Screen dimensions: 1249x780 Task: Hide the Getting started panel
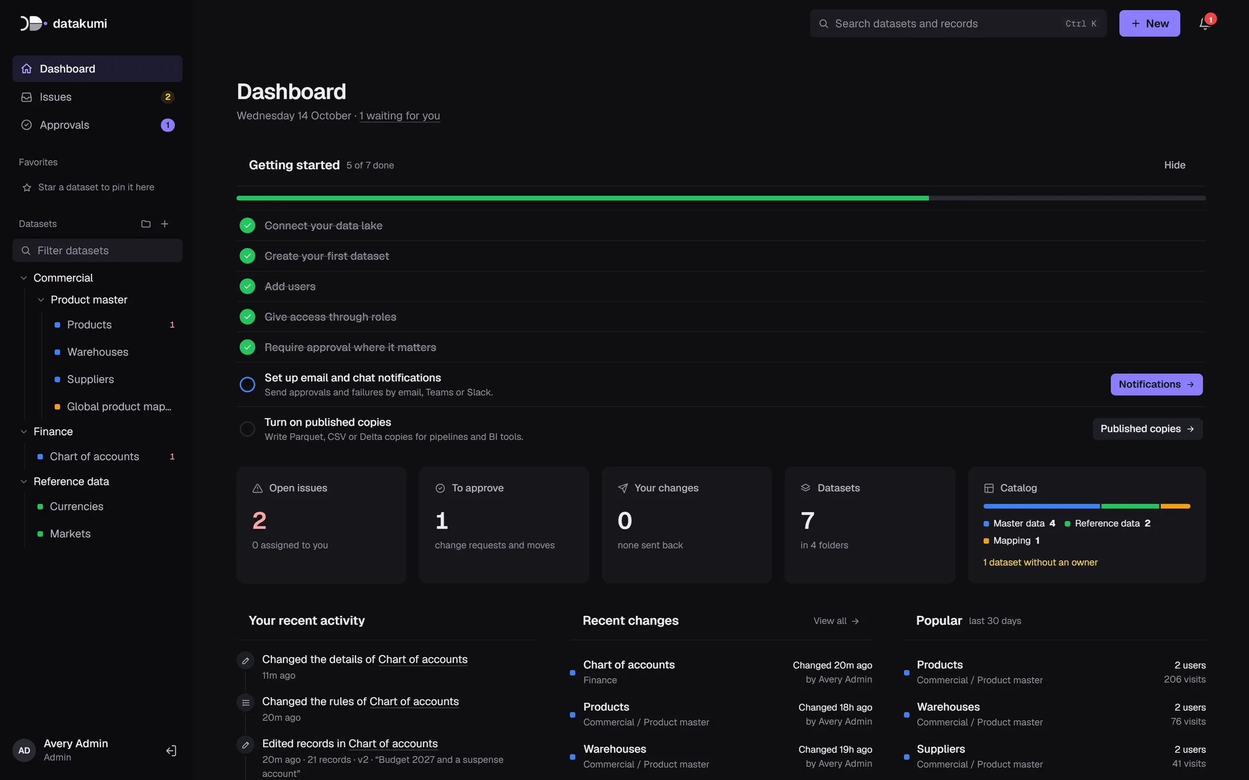point(1175,165)
